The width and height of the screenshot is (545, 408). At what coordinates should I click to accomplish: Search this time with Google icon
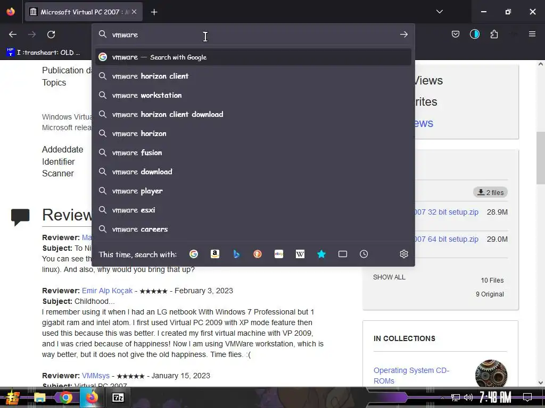pyautogui.click(x=194, y=254)
